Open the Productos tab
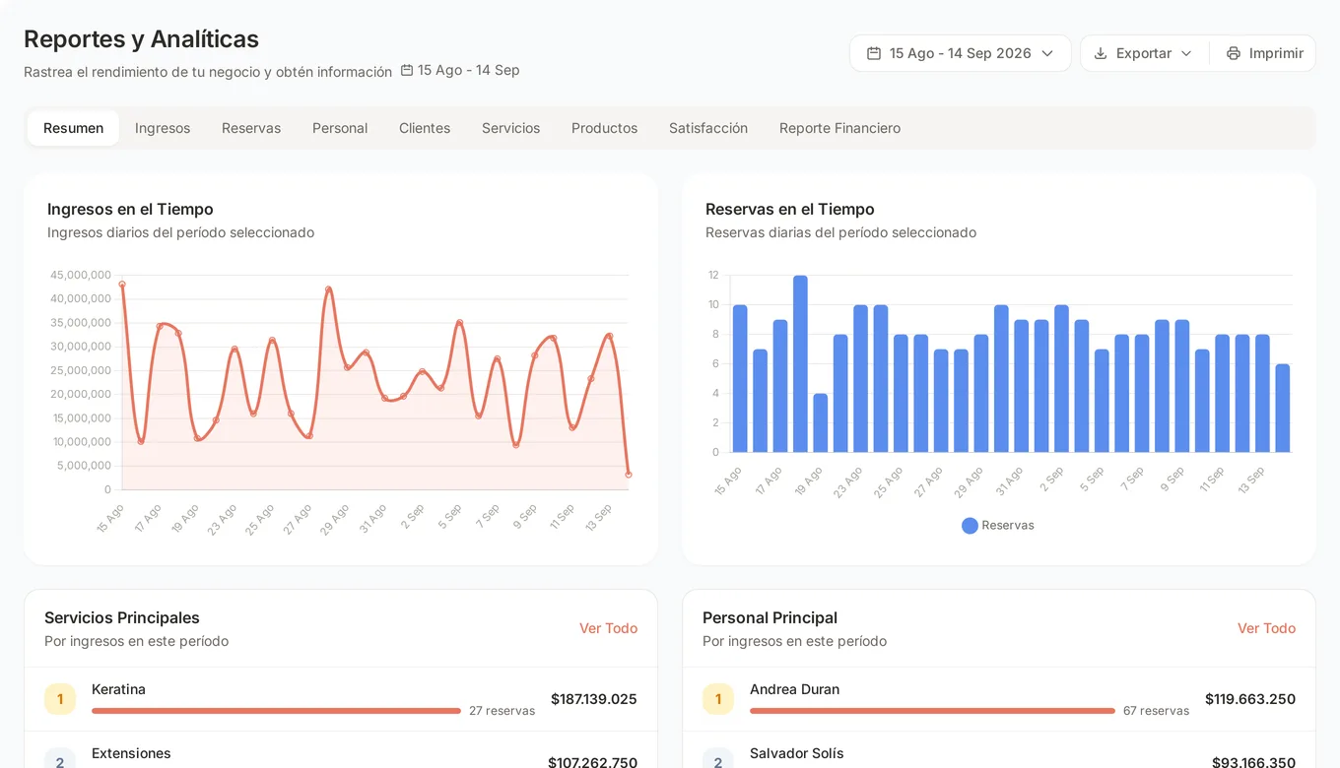 [604, 128]
